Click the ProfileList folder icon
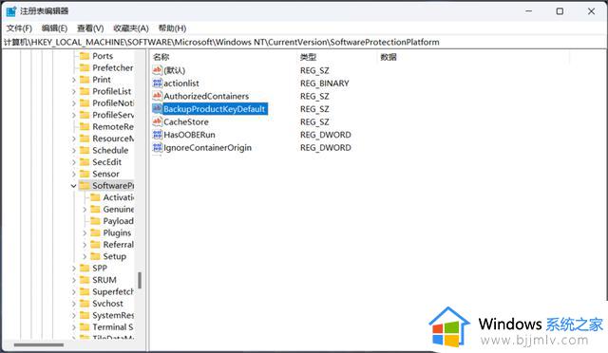Viewport: 608px width, 353px height. point(85,91)
